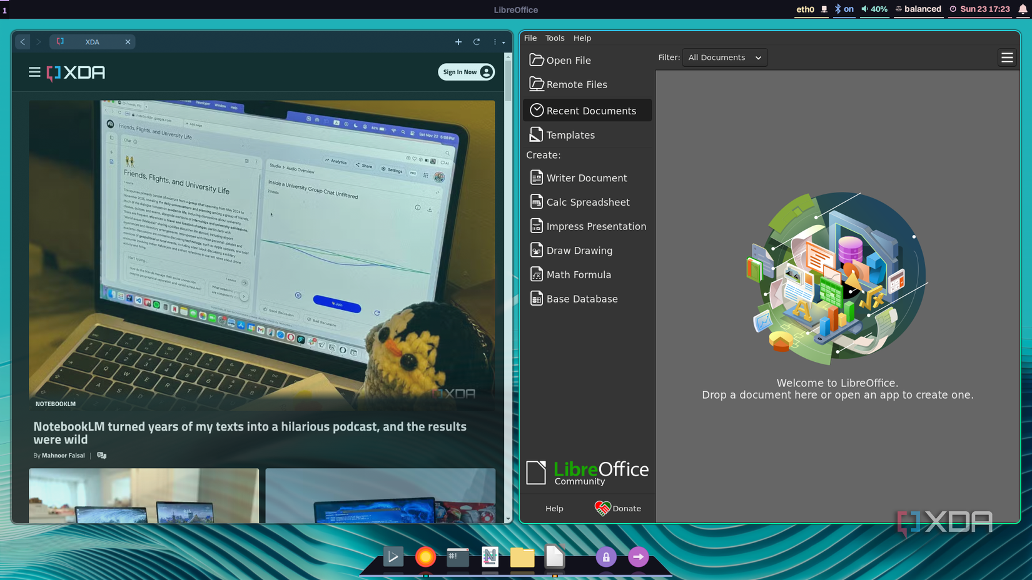The height and width of the screenshot is (580, 1032).
Task: Open the Start Center hamburger menu
Action: point(1007,57)
